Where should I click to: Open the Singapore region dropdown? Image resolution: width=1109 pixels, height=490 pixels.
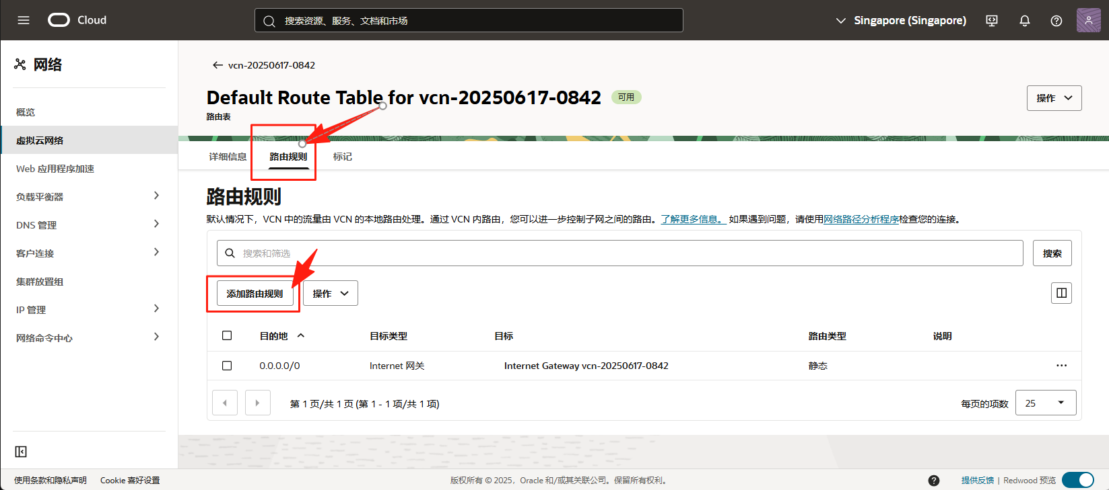901,21
